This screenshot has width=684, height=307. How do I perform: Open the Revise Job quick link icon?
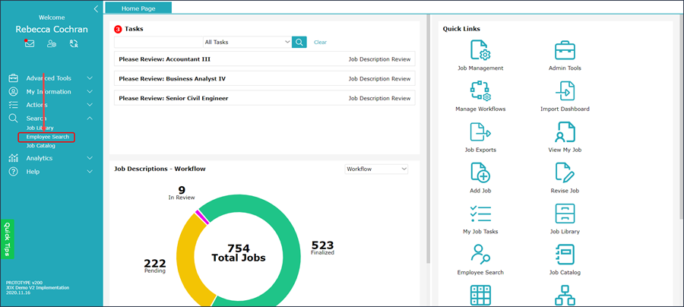564,172
